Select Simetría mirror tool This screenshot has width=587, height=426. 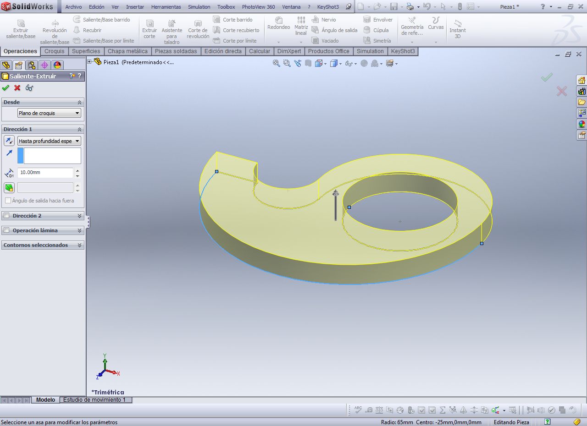[x=377, y=41]
